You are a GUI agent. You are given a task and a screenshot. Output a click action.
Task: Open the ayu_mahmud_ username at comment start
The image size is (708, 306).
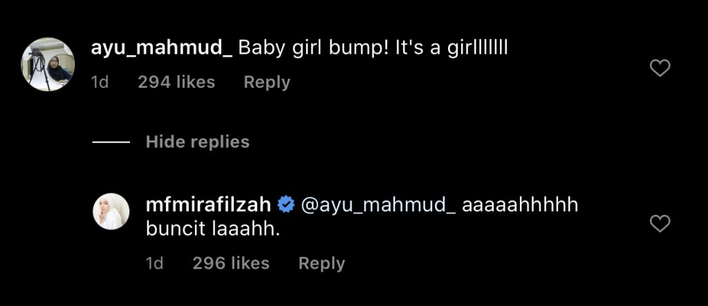click(162, 48)
